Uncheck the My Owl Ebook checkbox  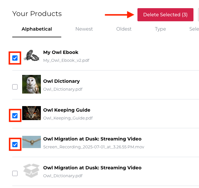point(15,58)
